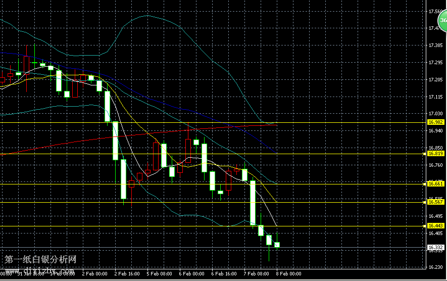Click the 8 Feb 00:00 time label
Image resolution: width=447 pixels, height=281 pixels.
pyautogui.click(x=289, y=273)
